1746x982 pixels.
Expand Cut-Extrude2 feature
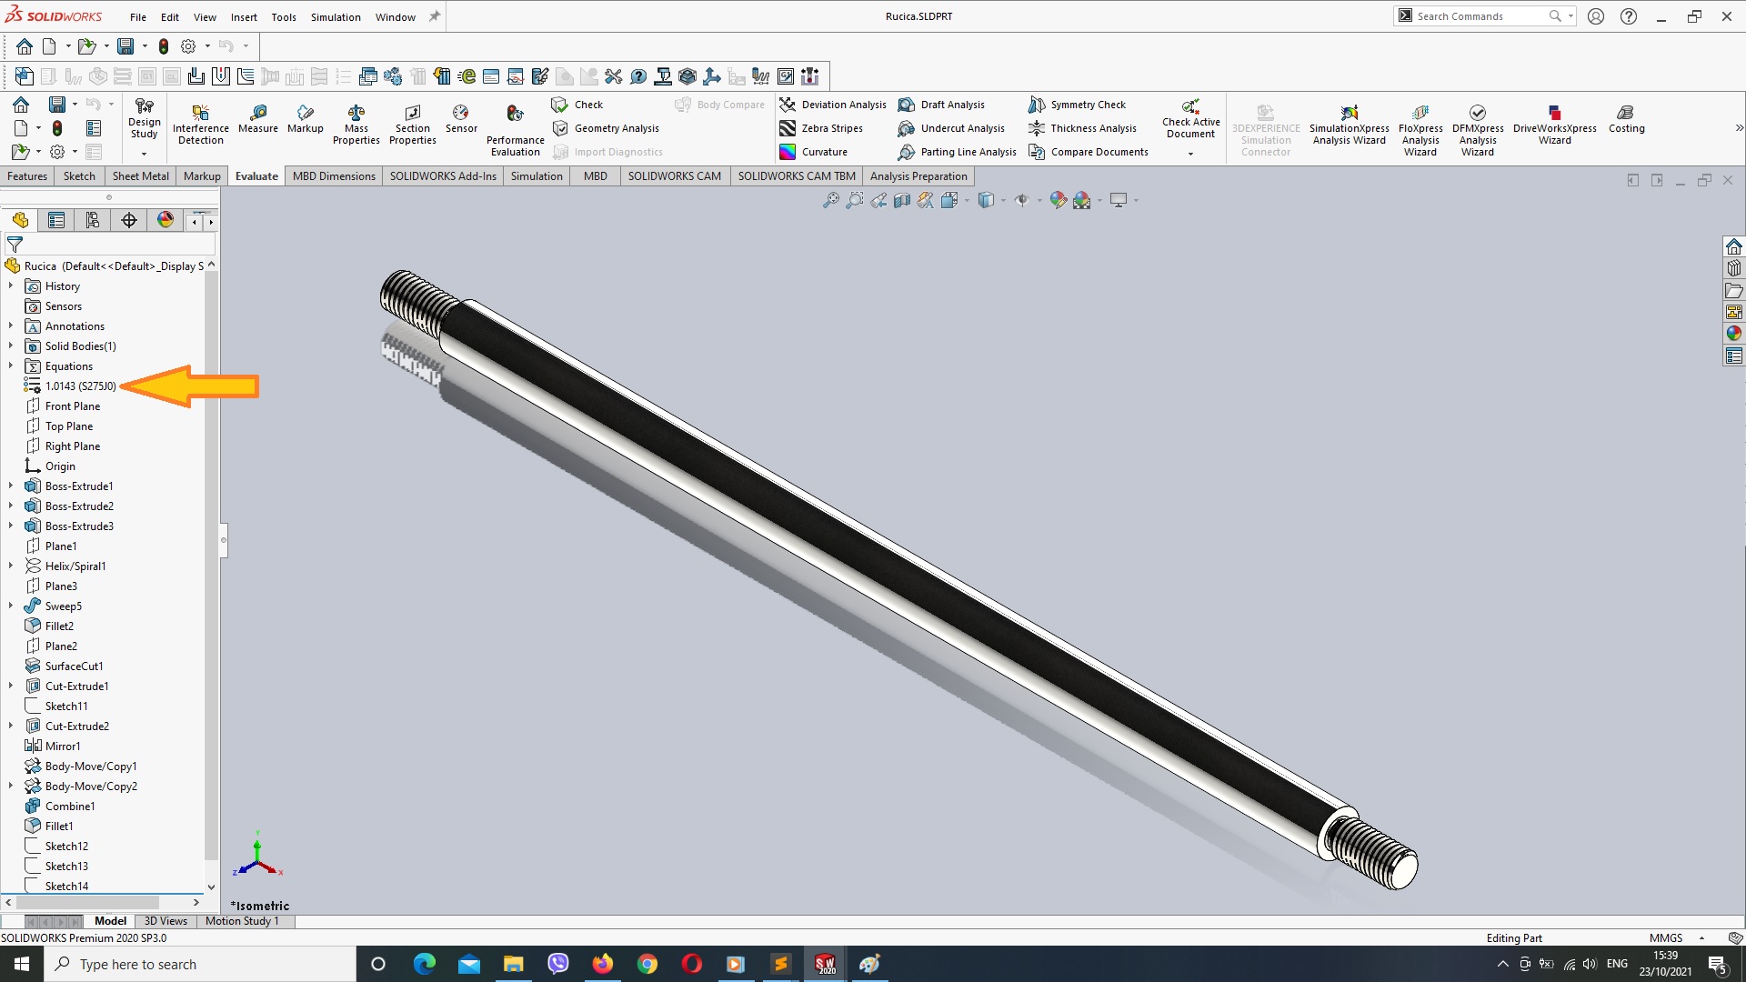pyautogui.click(x=11, y=726)
